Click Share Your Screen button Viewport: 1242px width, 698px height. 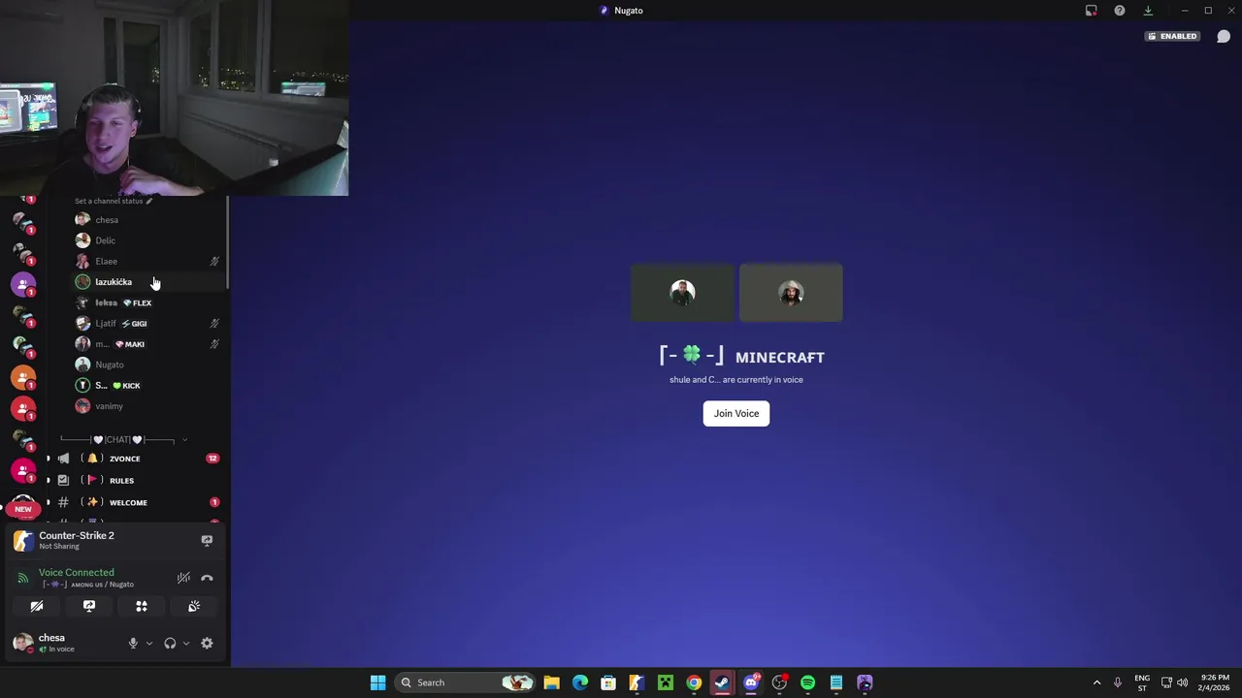pos(89,607)
